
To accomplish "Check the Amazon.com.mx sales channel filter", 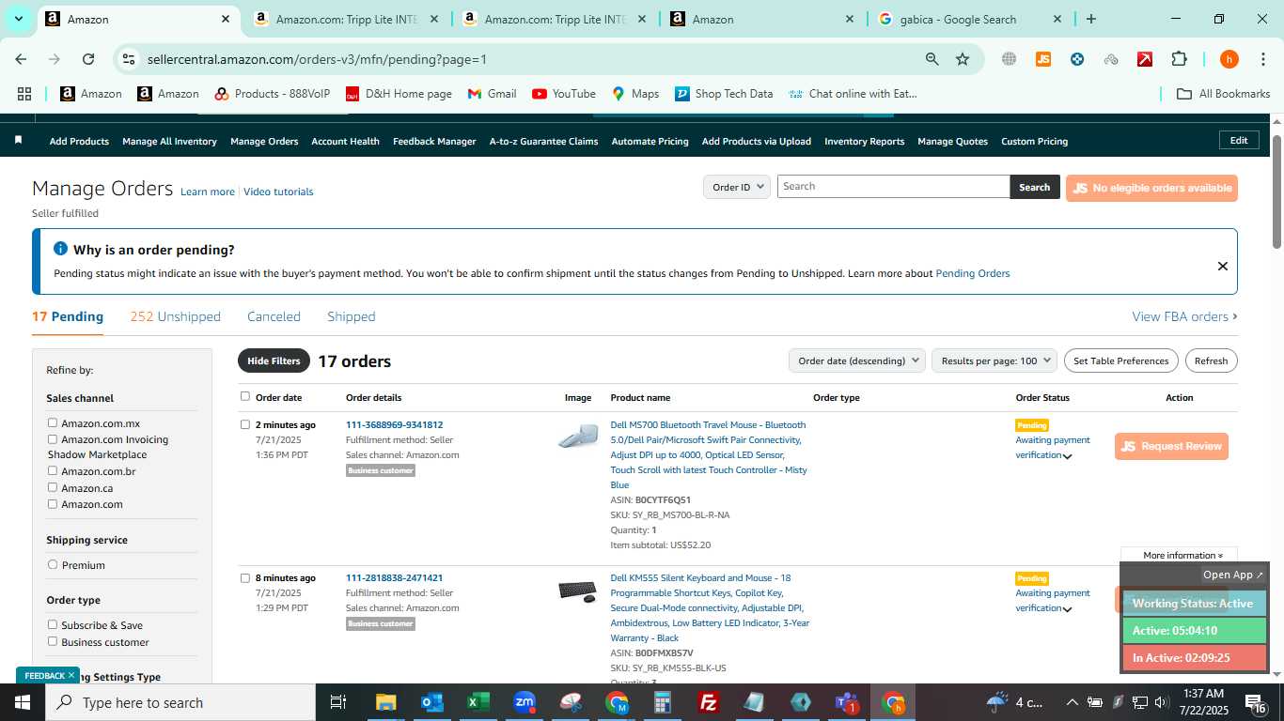I will click(x=53, y=423).
